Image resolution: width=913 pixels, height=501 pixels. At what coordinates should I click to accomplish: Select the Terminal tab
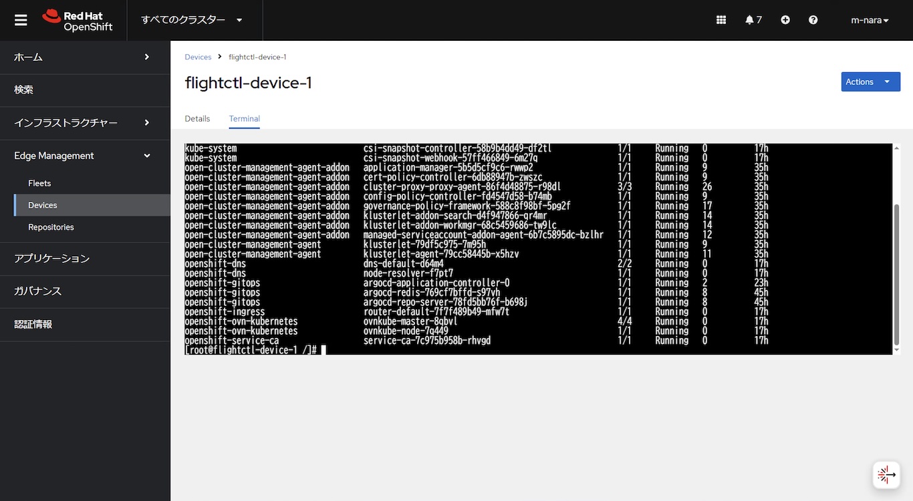point(244,118)
